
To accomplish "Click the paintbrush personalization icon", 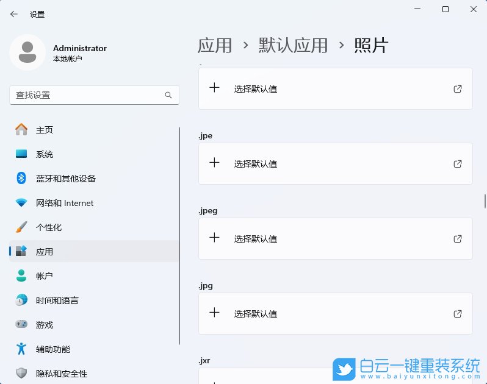I will pyautogui.click(x=21, y=227).
